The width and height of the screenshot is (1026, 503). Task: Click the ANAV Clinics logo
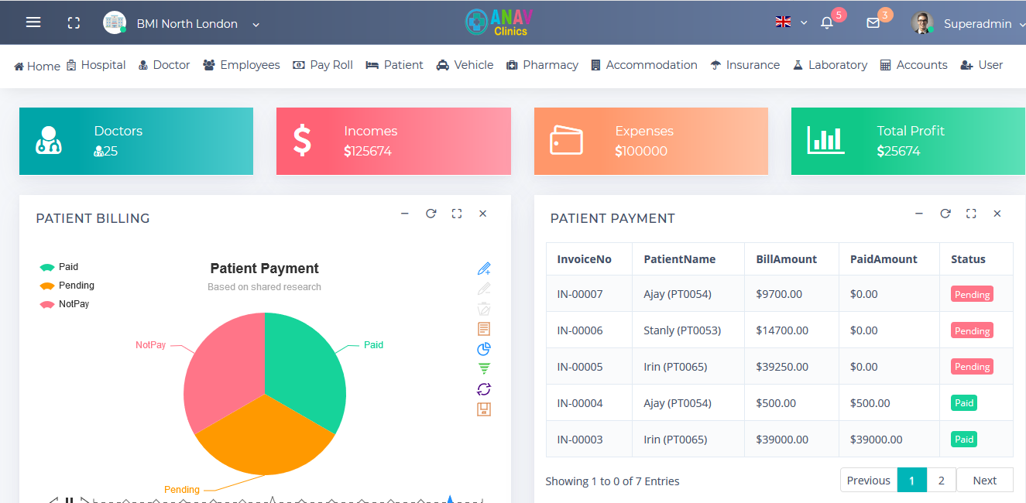(499, 22)
